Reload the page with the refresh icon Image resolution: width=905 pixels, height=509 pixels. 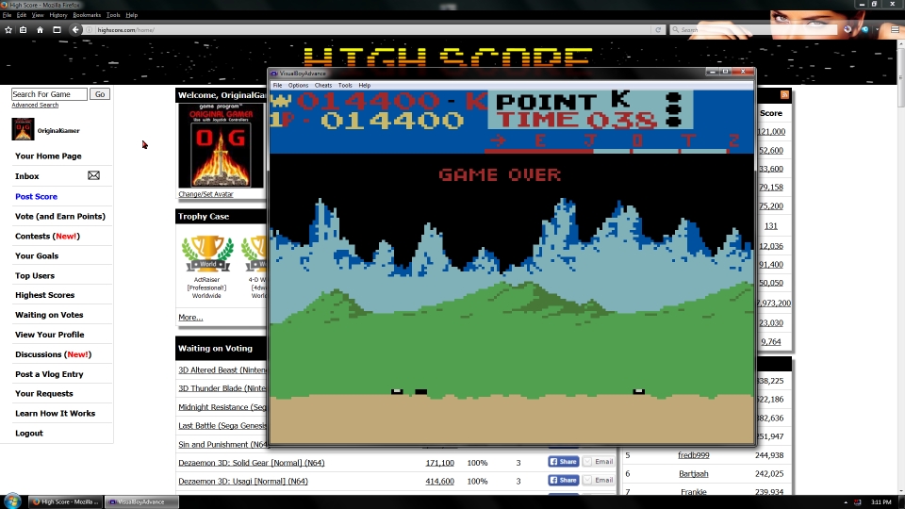coord(658,29)
